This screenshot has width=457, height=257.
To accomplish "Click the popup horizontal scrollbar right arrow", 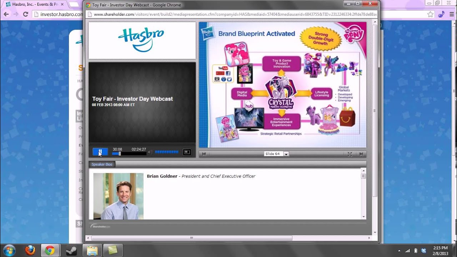I will [x=370, y=238].
